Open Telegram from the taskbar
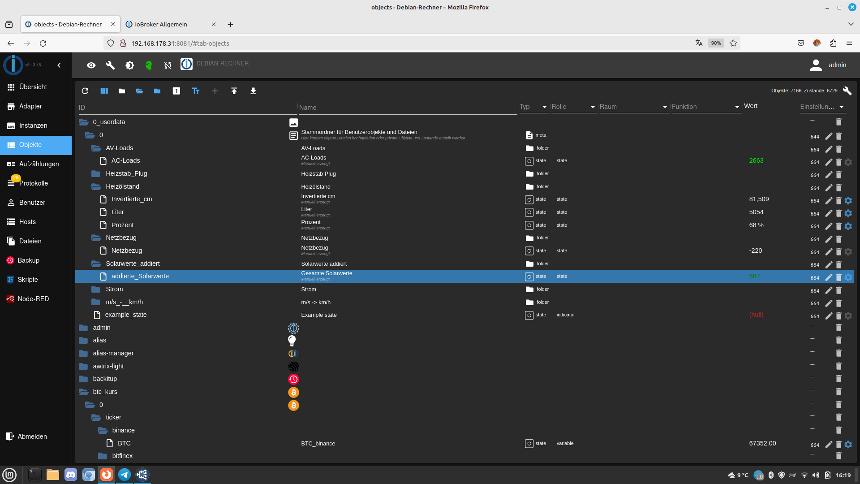This screenshot has height=484, width=860. 125,475
